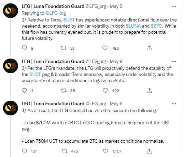Open more options menu on the 3/ tweet
Image resolution: width=183 pixels, height=157 pixels.
tap(174, 61)
